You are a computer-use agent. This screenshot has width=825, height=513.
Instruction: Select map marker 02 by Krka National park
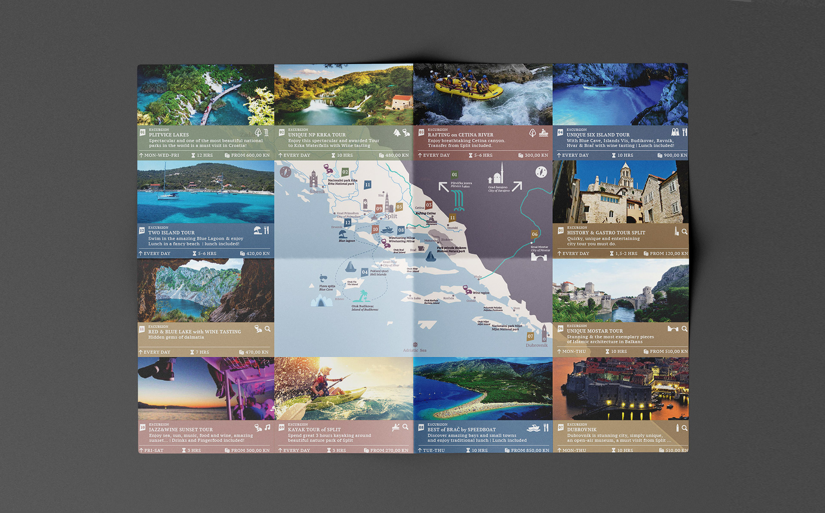[345, 172]
